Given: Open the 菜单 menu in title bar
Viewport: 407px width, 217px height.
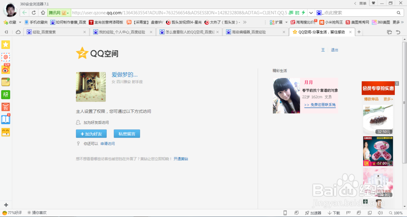Looking at the screenshot, I should 363,3.
